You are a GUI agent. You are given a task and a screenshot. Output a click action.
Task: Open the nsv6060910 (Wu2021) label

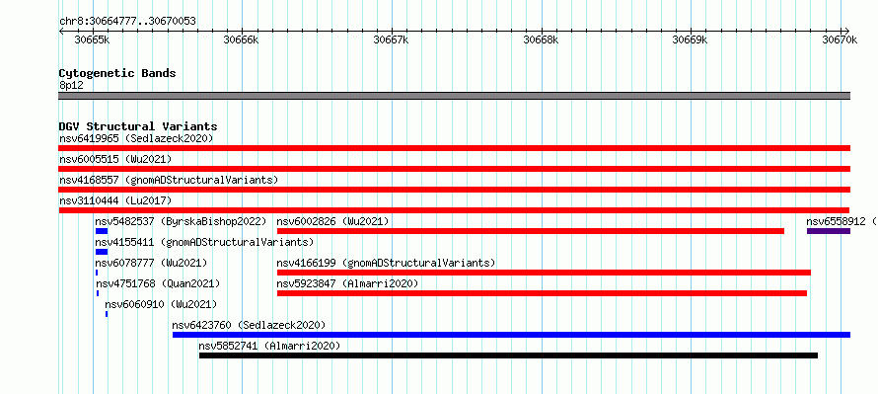pos(161,304)
